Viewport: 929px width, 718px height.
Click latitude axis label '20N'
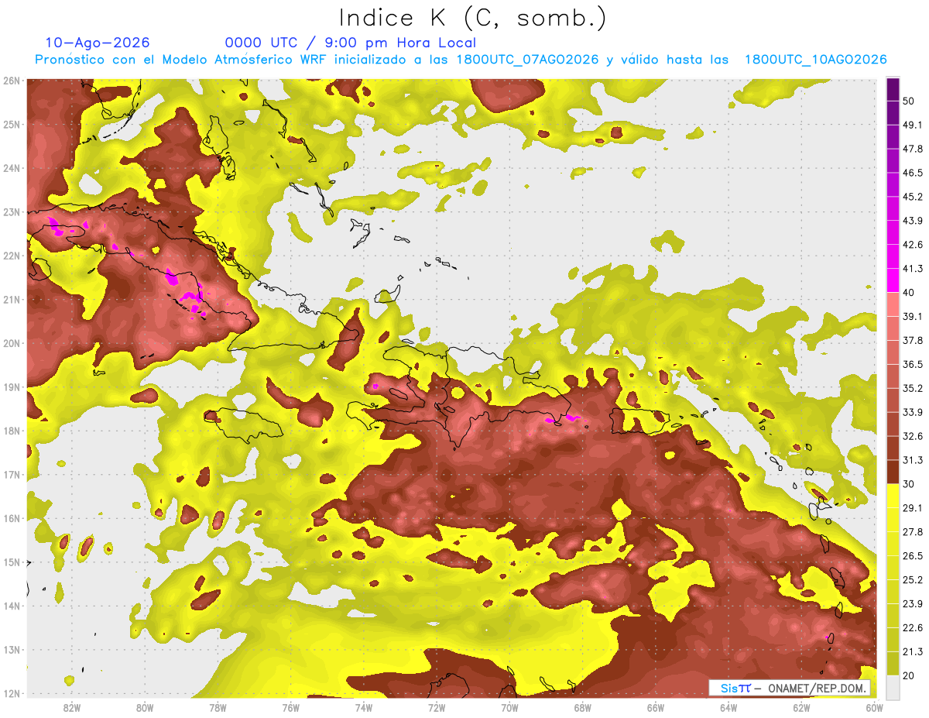pos(12,343)
